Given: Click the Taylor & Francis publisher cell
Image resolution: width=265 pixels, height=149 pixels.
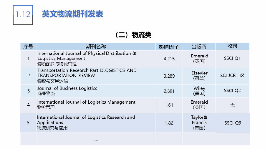Looking at the screenshot, I should [x=199, y=122].
